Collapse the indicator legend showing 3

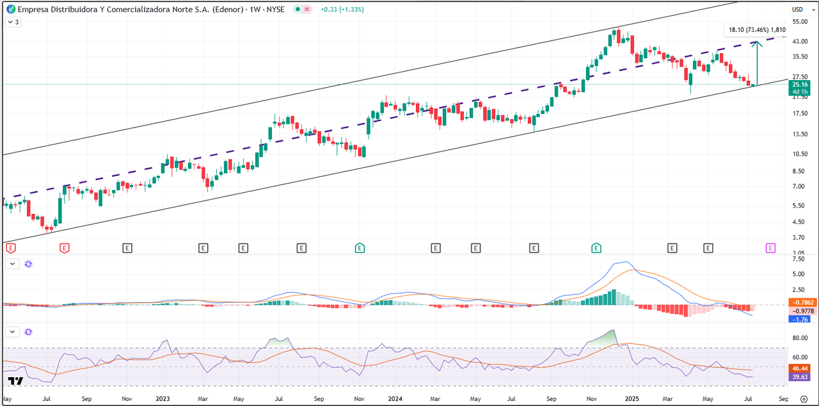pos(13,22)
